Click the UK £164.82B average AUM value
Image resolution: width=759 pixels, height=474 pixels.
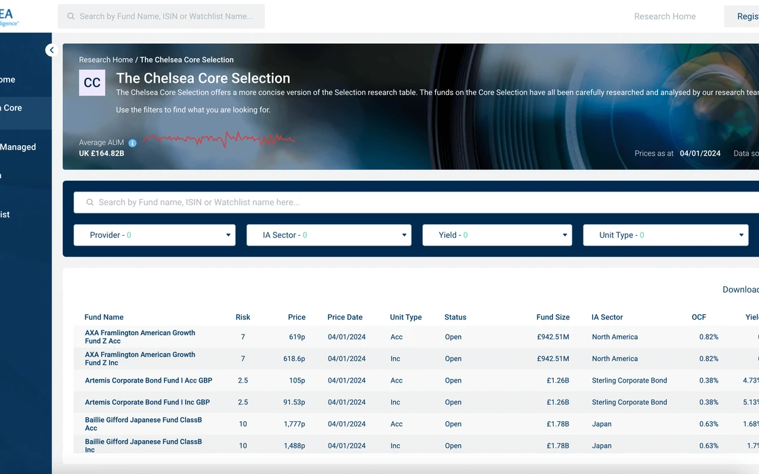[102, 153]
